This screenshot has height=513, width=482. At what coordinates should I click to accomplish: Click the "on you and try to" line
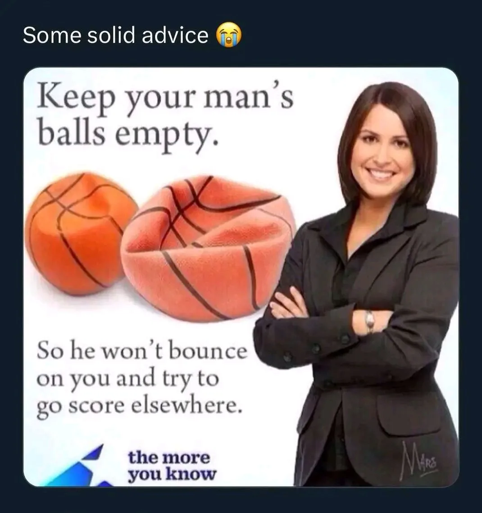click(127, 379)
